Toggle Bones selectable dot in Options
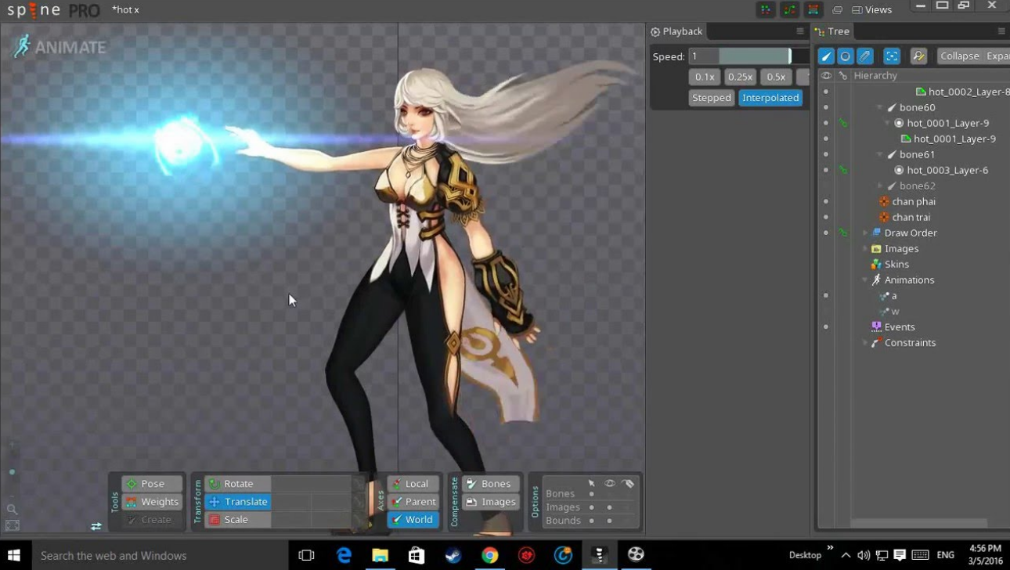 click(592, 494)
